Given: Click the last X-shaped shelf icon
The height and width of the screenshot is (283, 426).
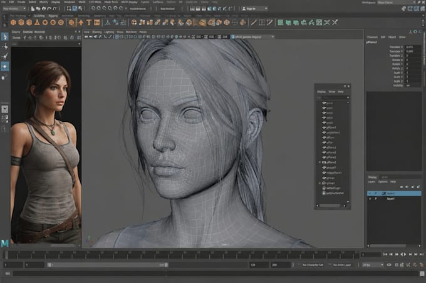Looking at the screenshot, I should (x=335, y=22).
